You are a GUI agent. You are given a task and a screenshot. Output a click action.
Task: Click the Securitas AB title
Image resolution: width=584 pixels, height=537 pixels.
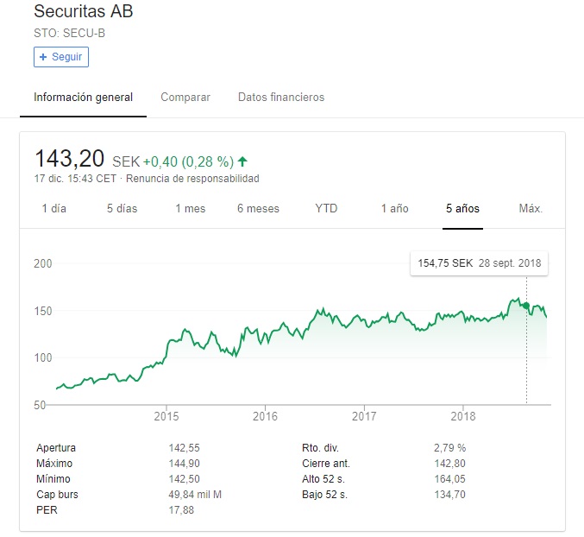tap(83, 12)
